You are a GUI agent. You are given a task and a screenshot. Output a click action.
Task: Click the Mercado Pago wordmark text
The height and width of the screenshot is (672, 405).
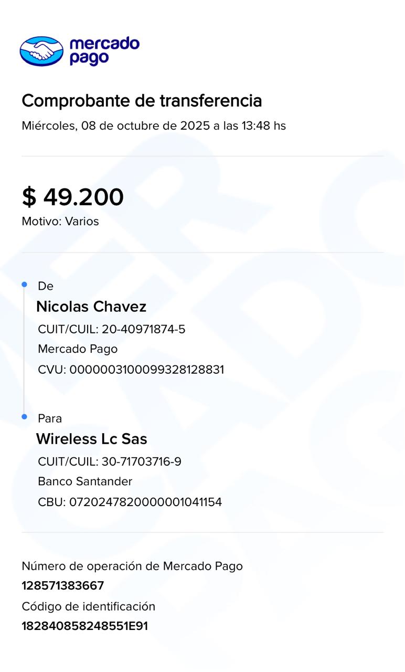(x=104, y=51)
